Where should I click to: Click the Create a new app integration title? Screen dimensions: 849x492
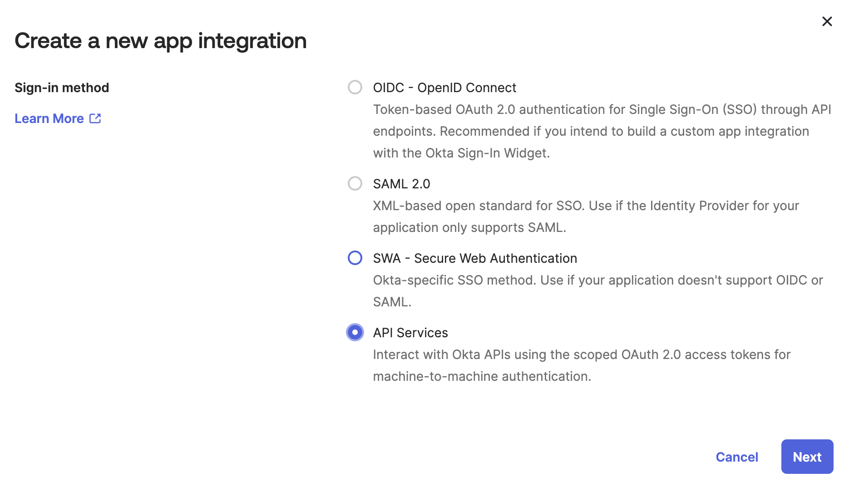tap(161, 41)
